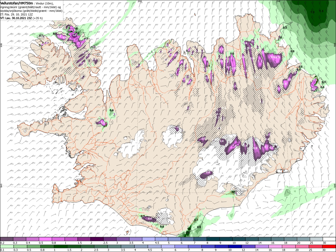
Task: Click the initial-time line IT: Fös. 29. 10. 2021 12Z
Action: (17, 14)
